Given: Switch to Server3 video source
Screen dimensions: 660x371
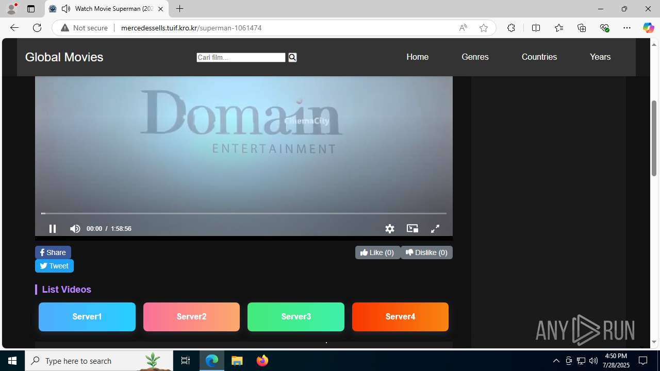Looking at the screenshot, I should coord(296,316).
